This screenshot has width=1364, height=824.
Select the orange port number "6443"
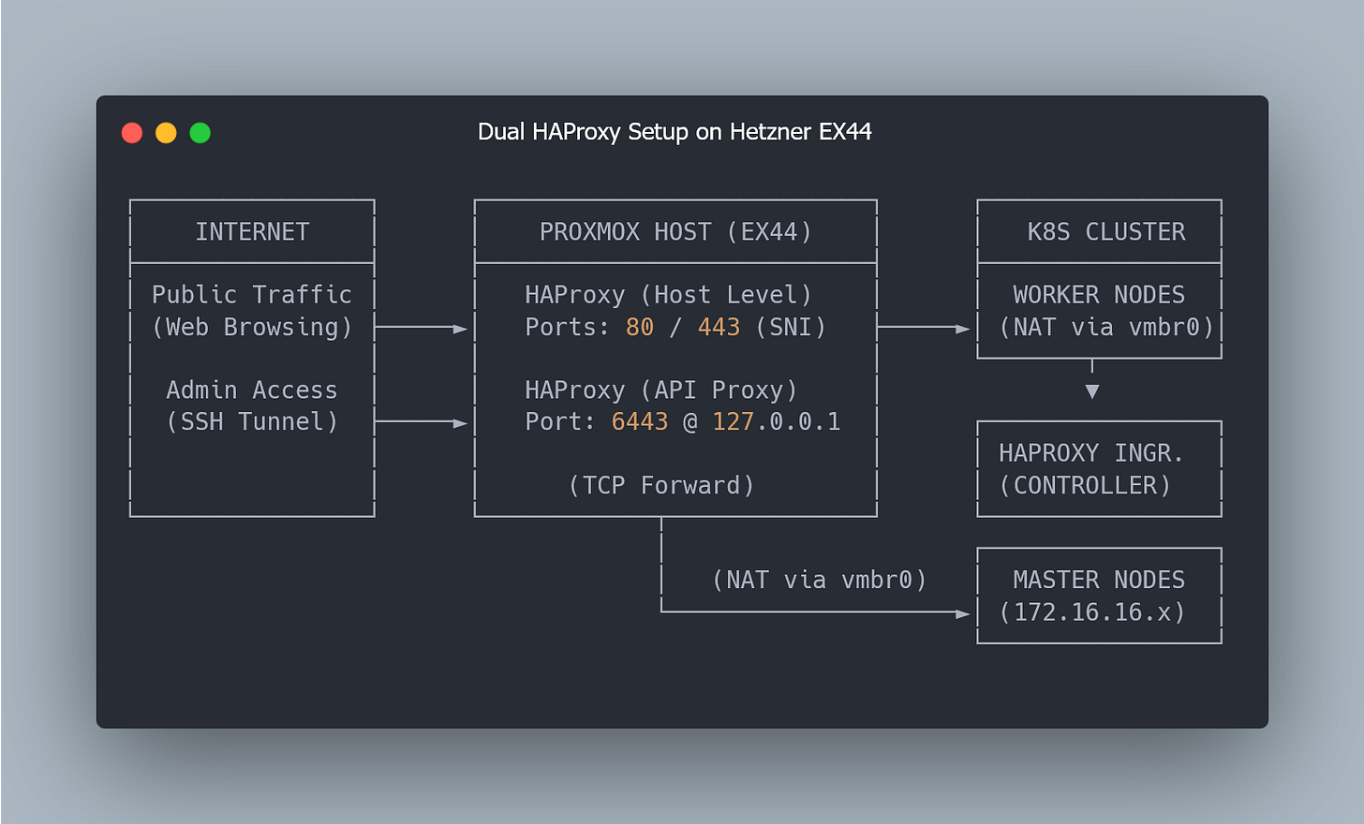tap(640, 422)
